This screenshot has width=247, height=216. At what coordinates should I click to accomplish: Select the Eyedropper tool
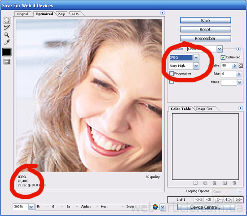point(7,42)
